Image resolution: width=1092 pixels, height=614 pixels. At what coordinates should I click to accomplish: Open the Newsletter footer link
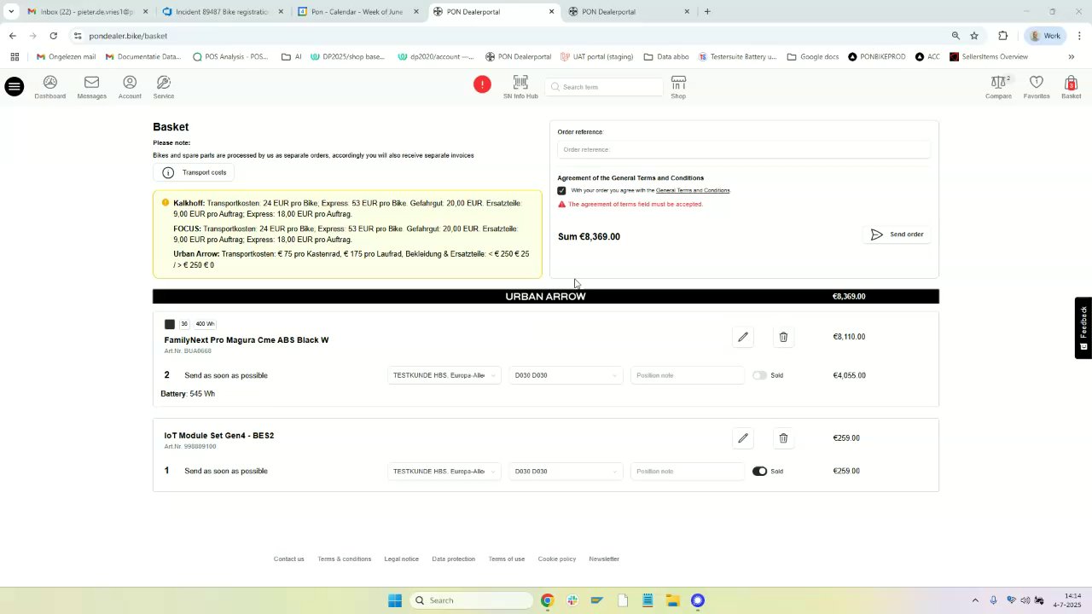[x=604, y=559]
